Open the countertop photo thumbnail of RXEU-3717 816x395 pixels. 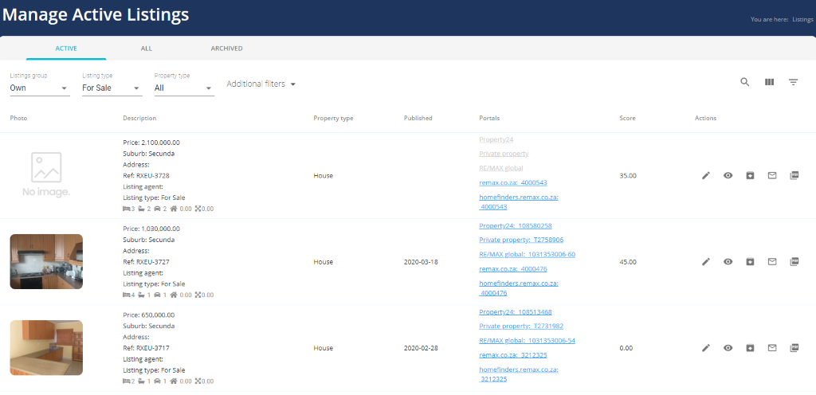click(46, 348)
